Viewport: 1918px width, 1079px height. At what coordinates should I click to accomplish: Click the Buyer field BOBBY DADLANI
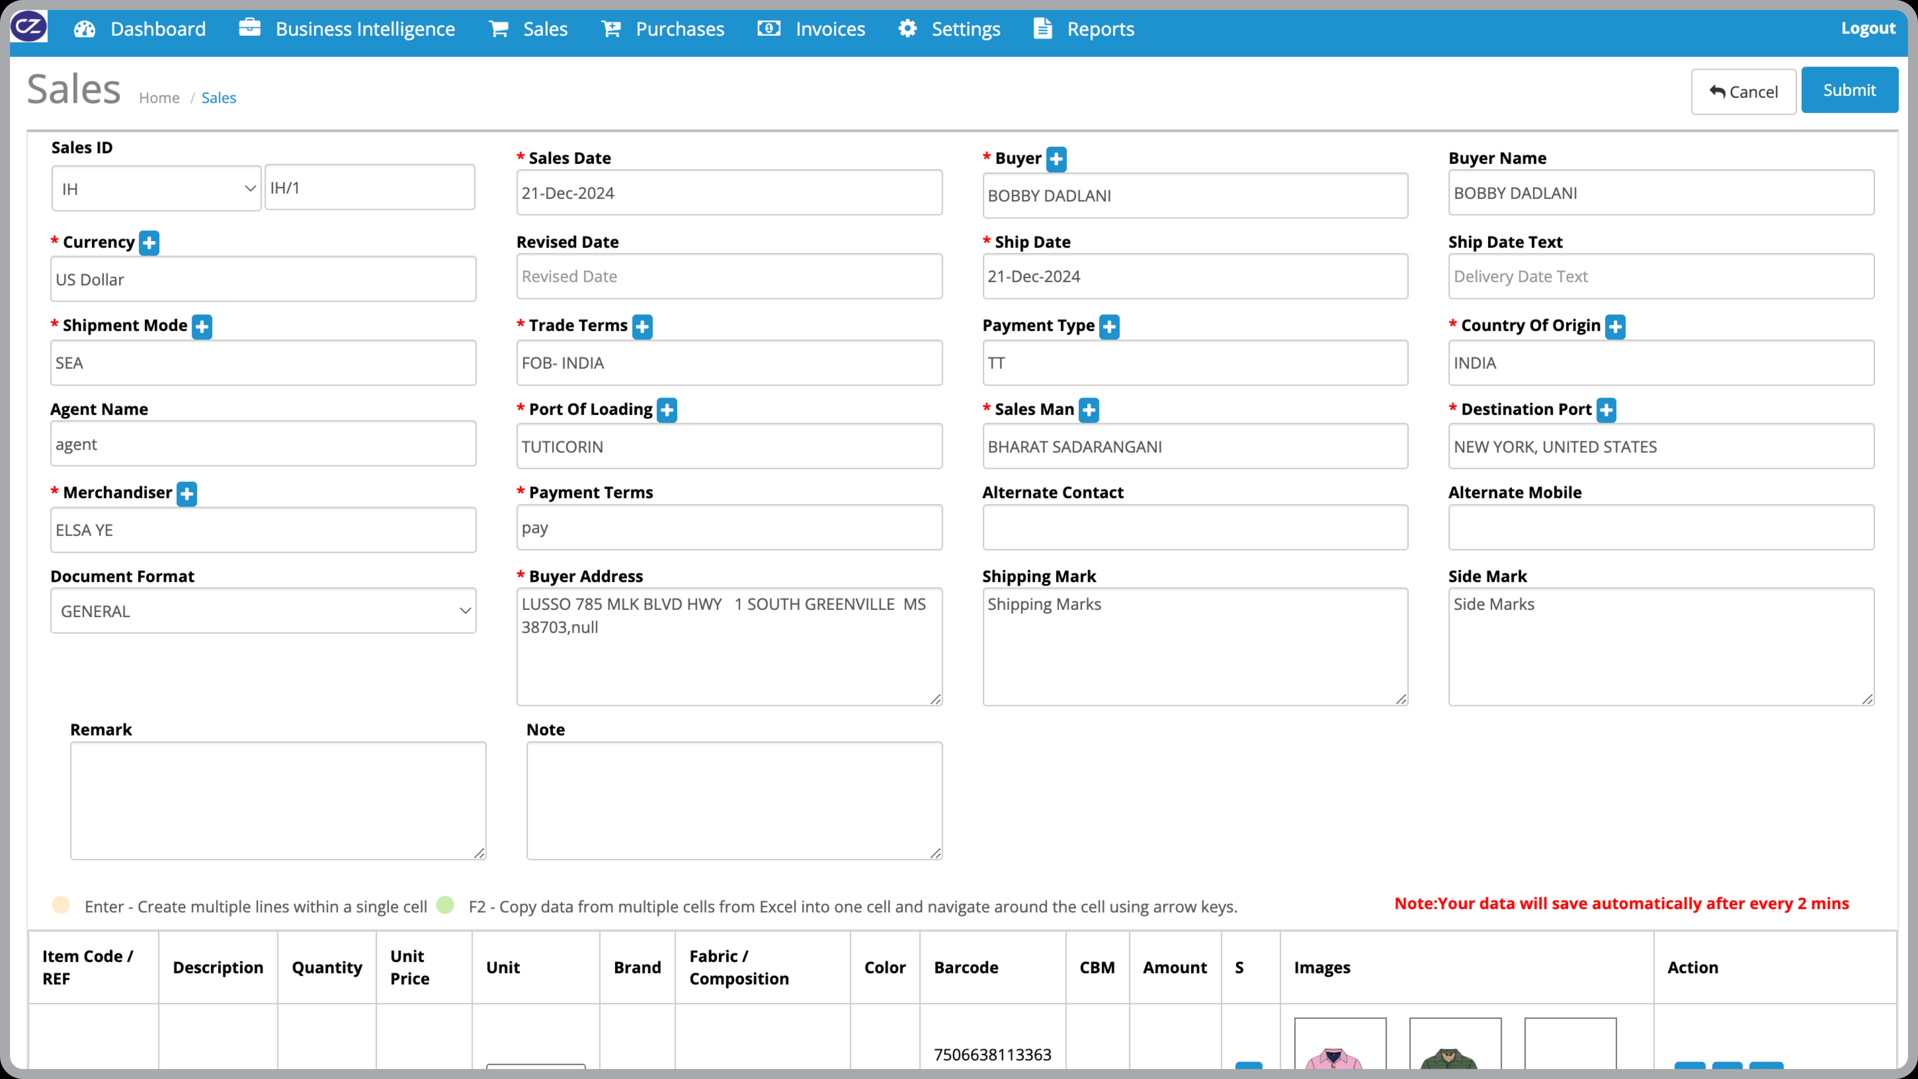coord(1194,196)
